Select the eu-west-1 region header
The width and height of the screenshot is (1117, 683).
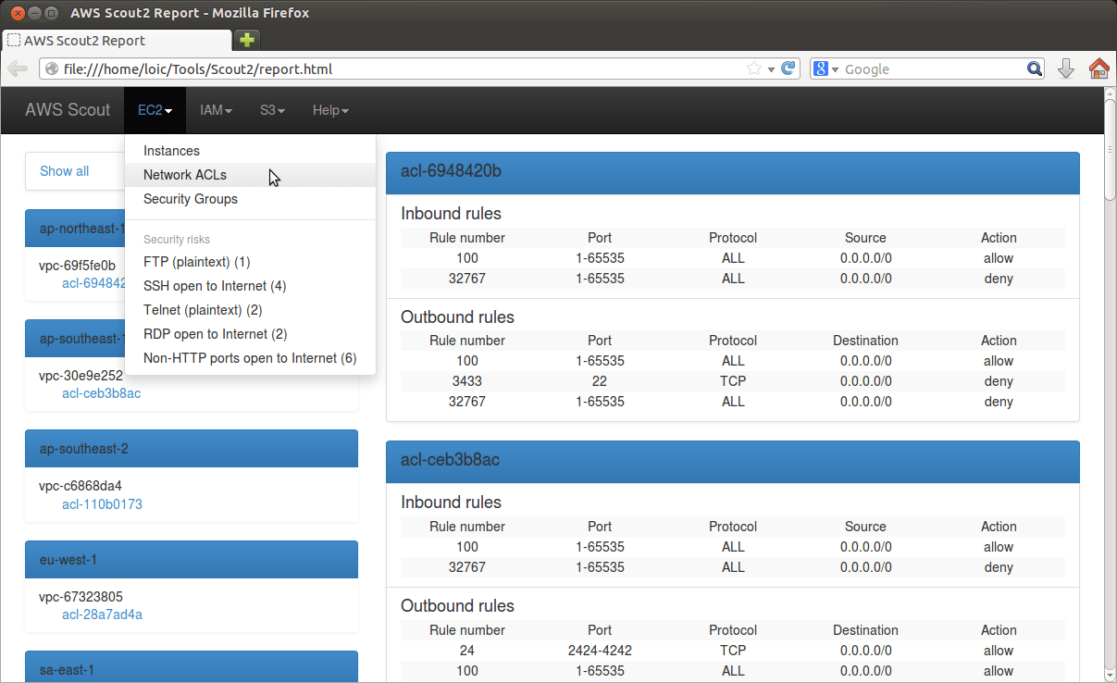pos(192,560)
